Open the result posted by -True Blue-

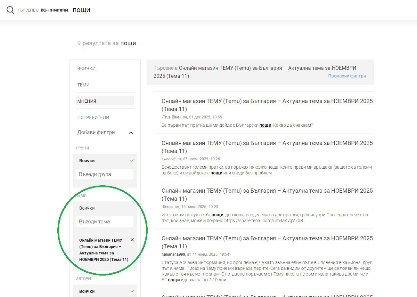tap(267, 105)
